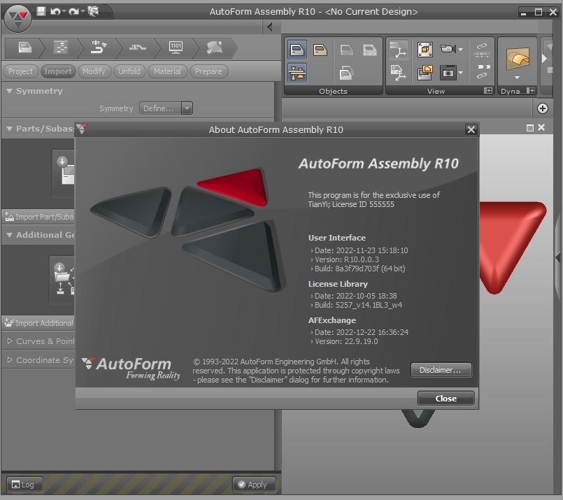The width and height of the screenshot is (563, 500).
Task: Expand the Curves & Points section
Action: coord(10,341)
